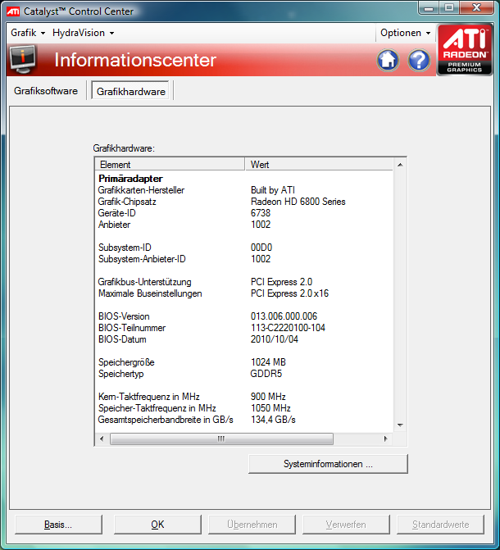
Task: Maximize the Catalyst Control Center window
Action: tap(449, 7)
